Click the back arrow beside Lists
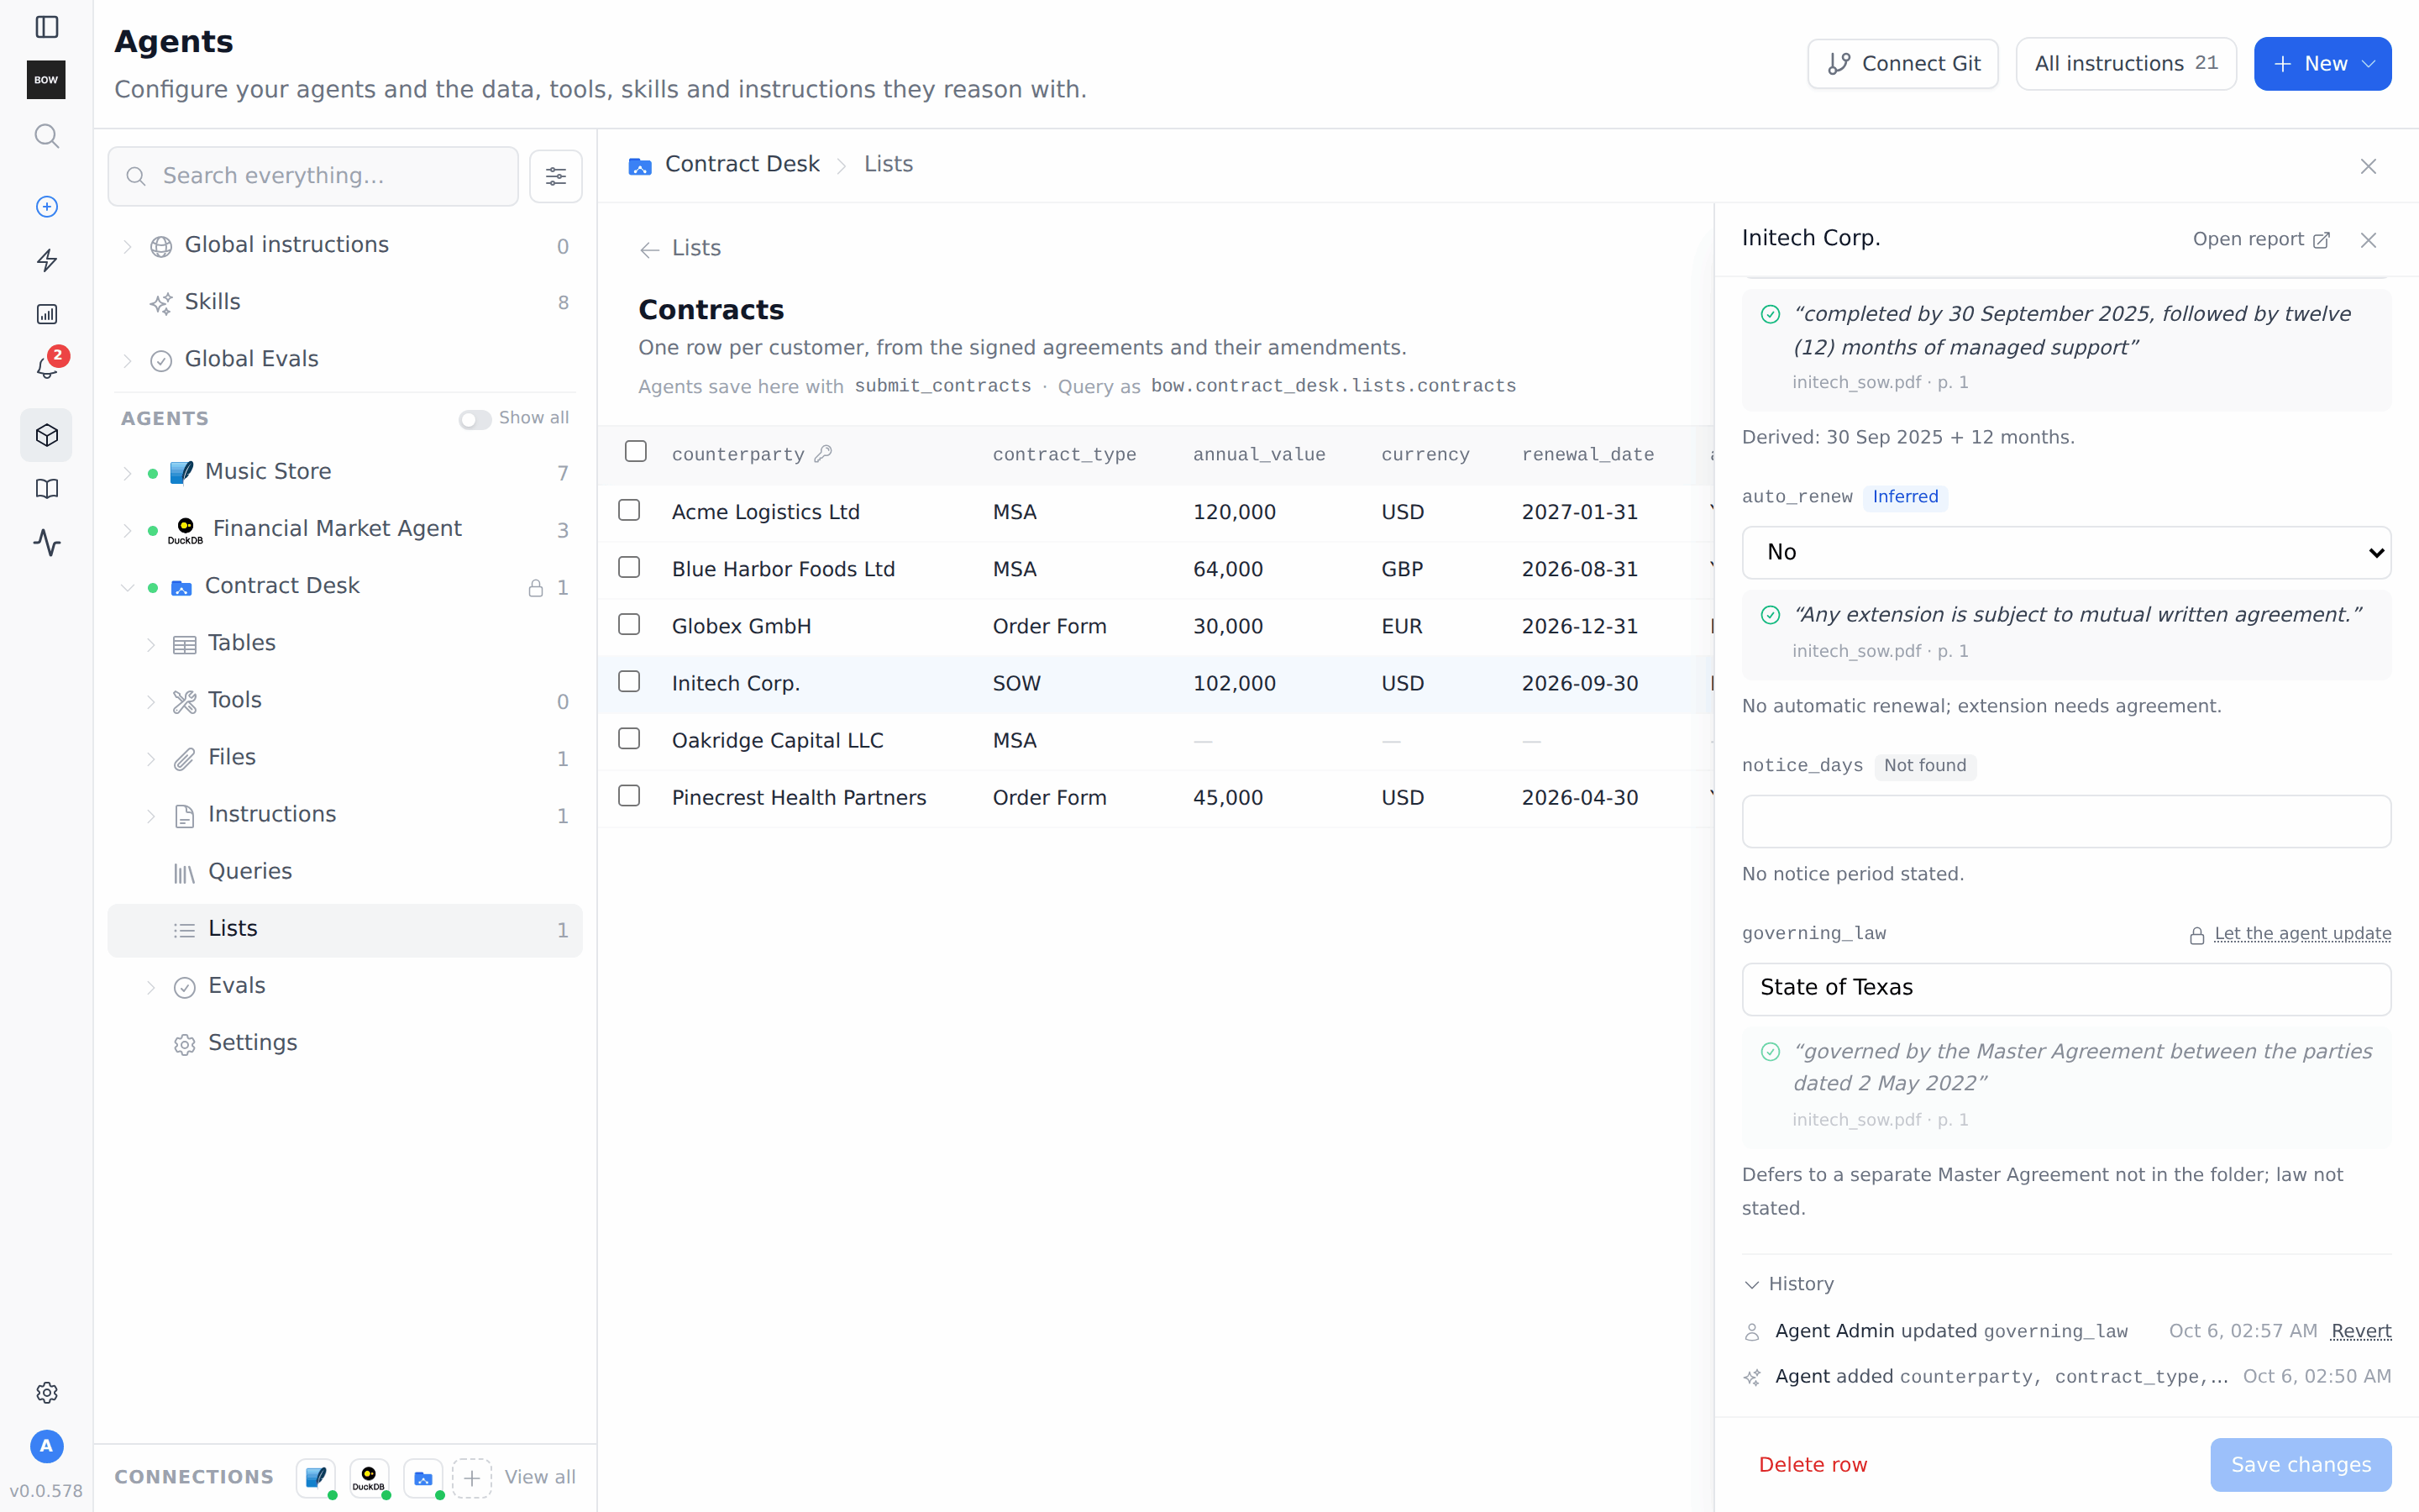The height and width of the screenshot is (1512, 2419). 650,249
